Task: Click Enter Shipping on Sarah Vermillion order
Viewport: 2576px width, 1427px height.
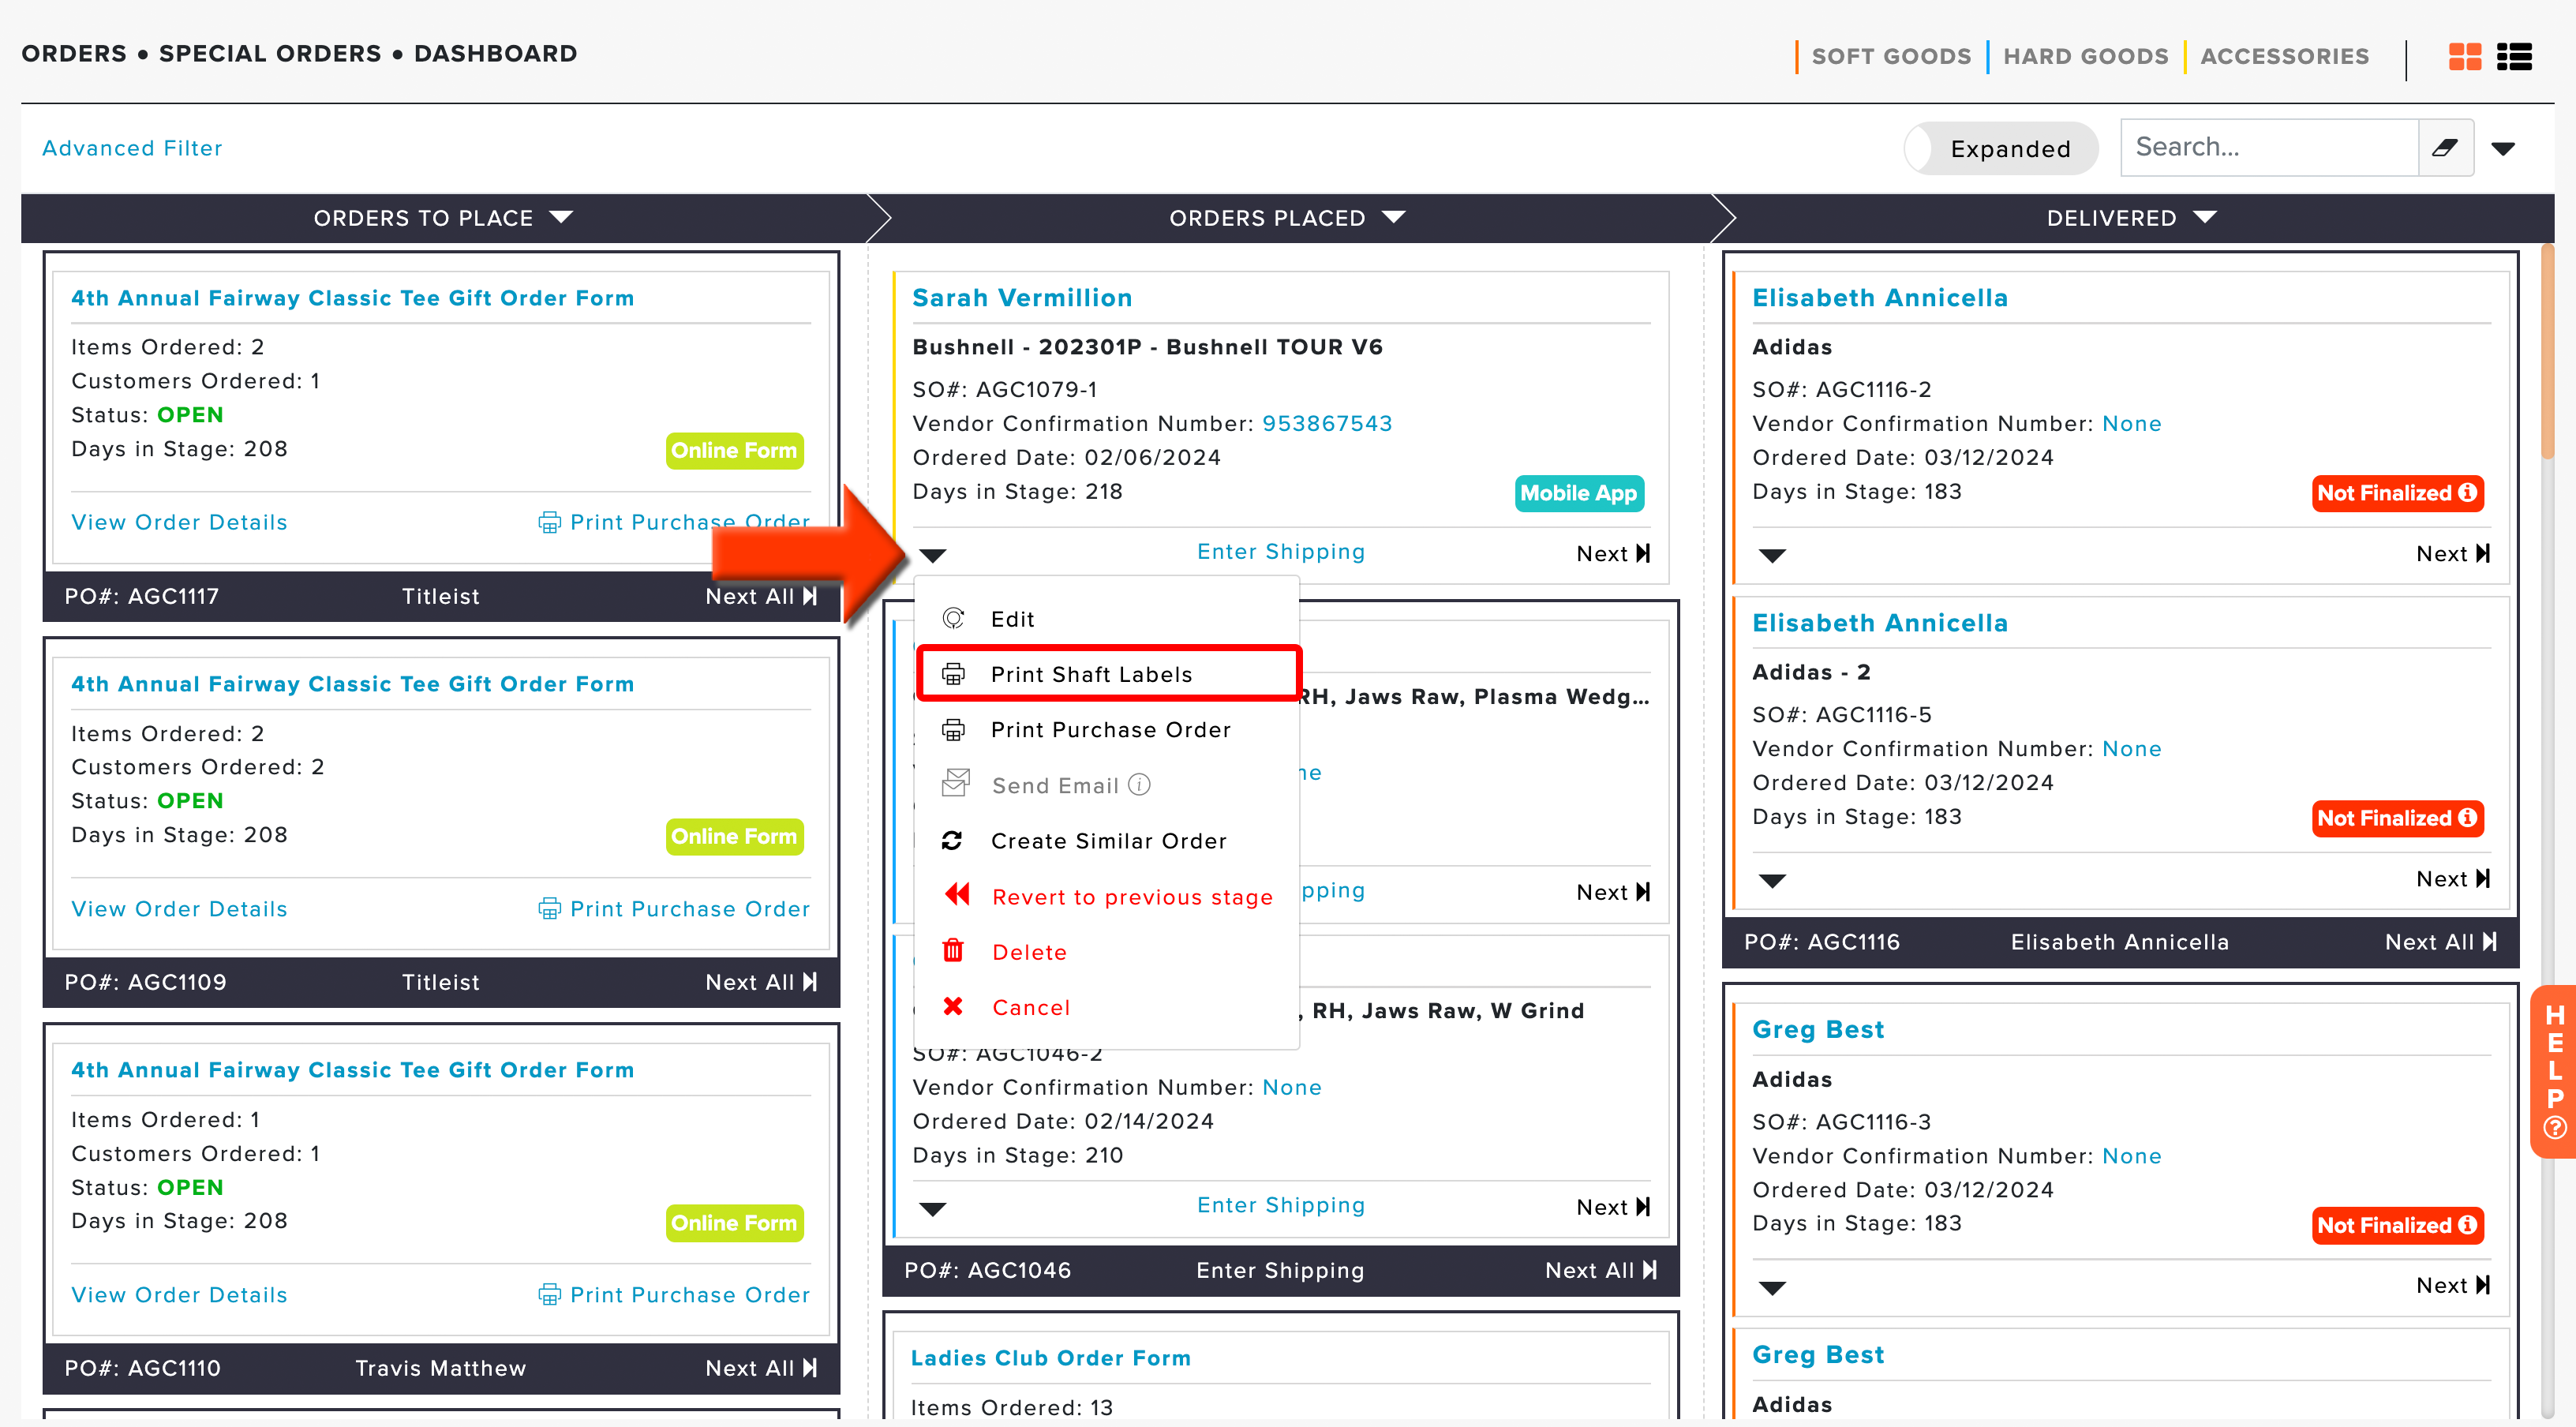Action: coord(1281,552)
